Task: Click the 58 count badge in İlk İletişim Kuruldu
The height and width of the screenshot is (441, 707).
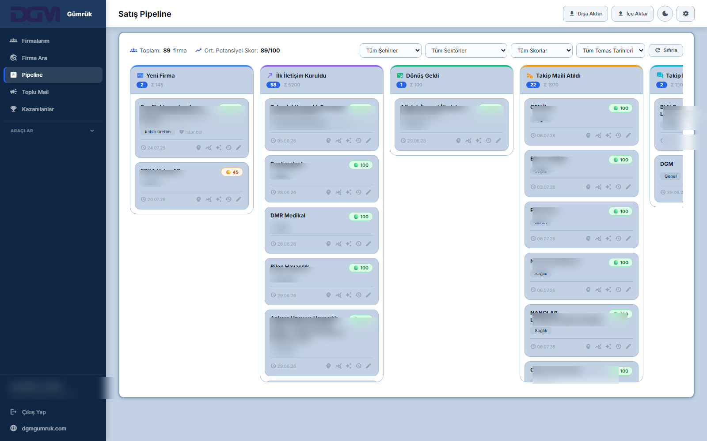Action: [x=273, y=85]
